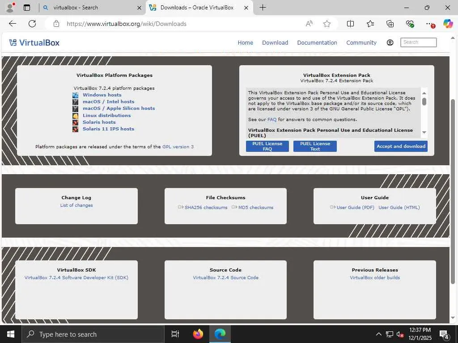
Task: Open VirtualBox 7.2.4 Source Code link
Action: coord(225,278)
